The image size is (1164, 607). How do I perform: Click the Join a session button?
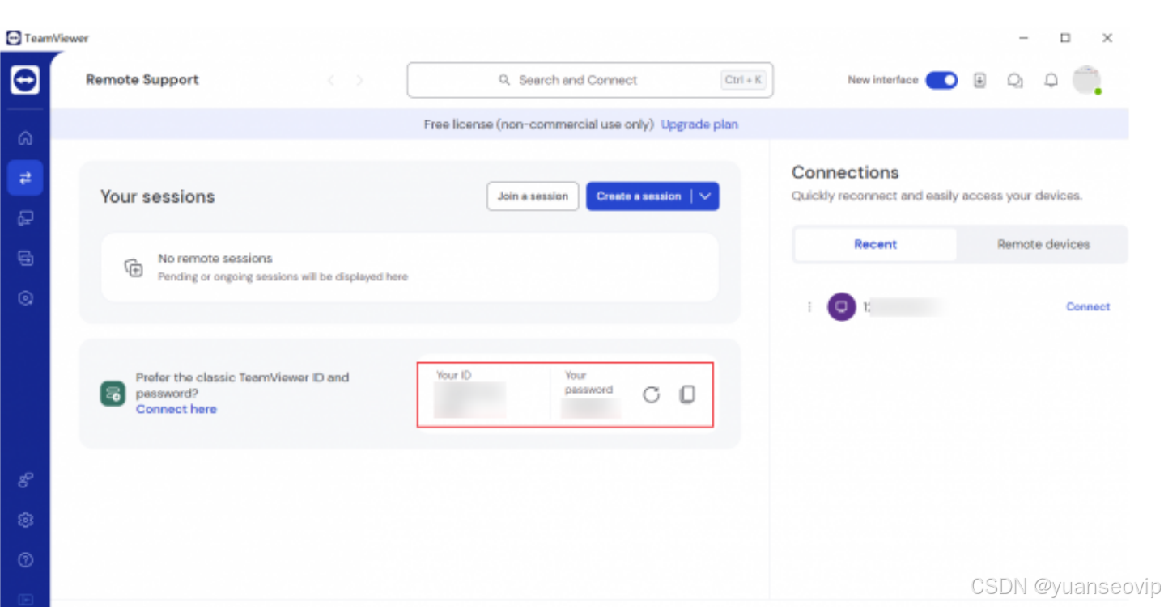533,196
